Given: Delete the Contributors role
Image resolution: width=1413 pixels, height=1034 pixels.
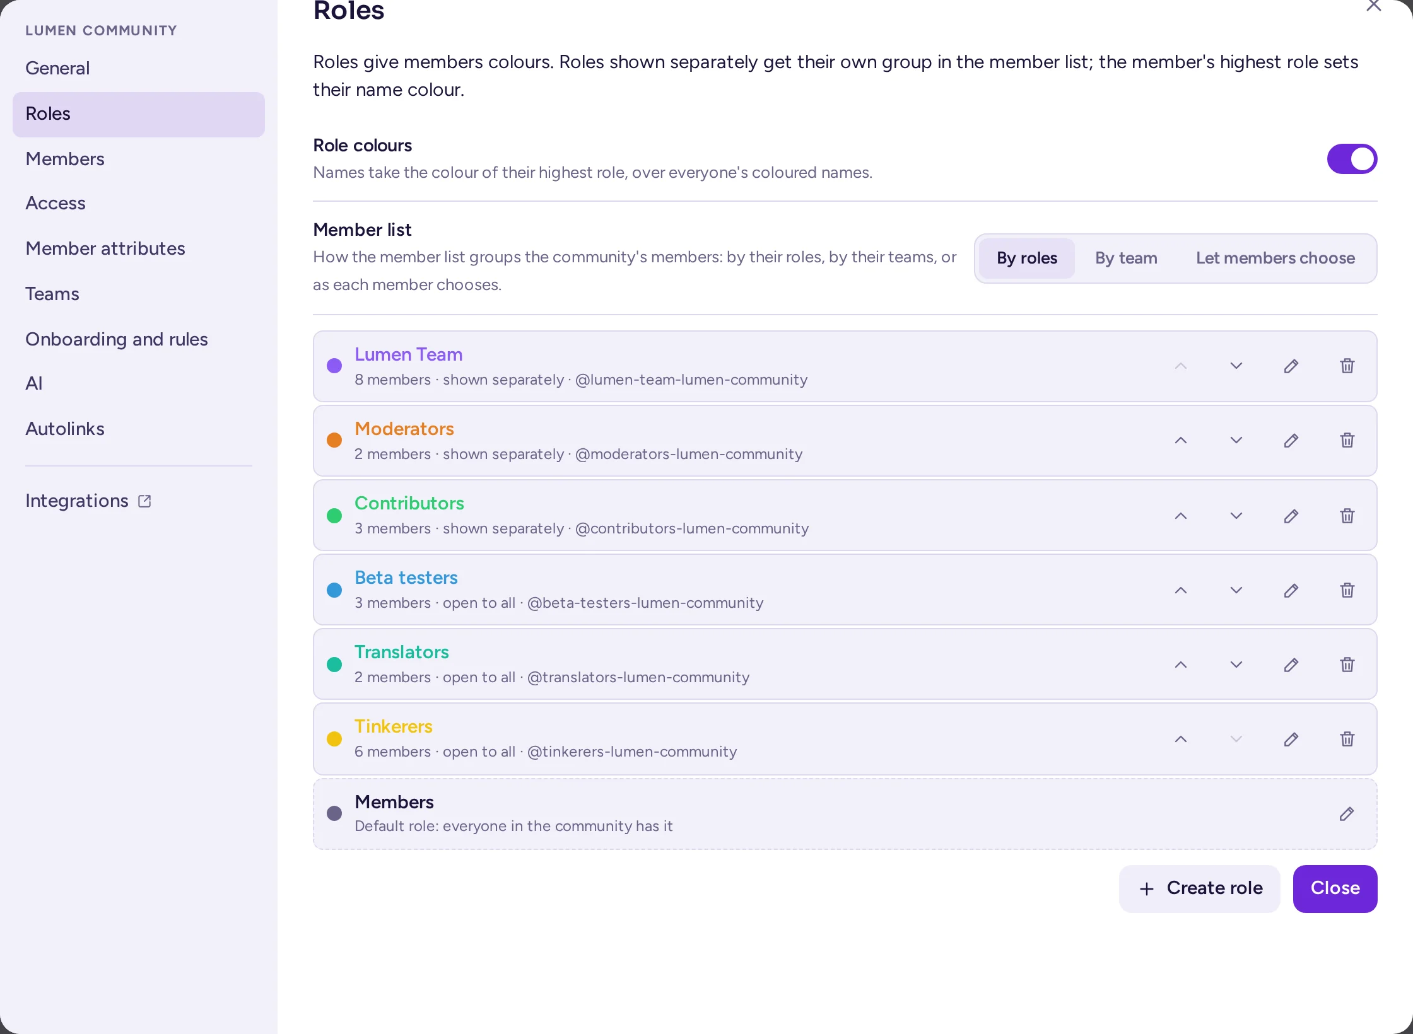Looking at the screenshot, I should (x=1347, y=516).
